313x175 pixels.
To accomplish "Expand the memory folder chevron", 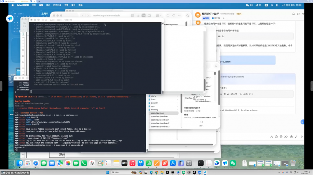I will click(177, 110).
